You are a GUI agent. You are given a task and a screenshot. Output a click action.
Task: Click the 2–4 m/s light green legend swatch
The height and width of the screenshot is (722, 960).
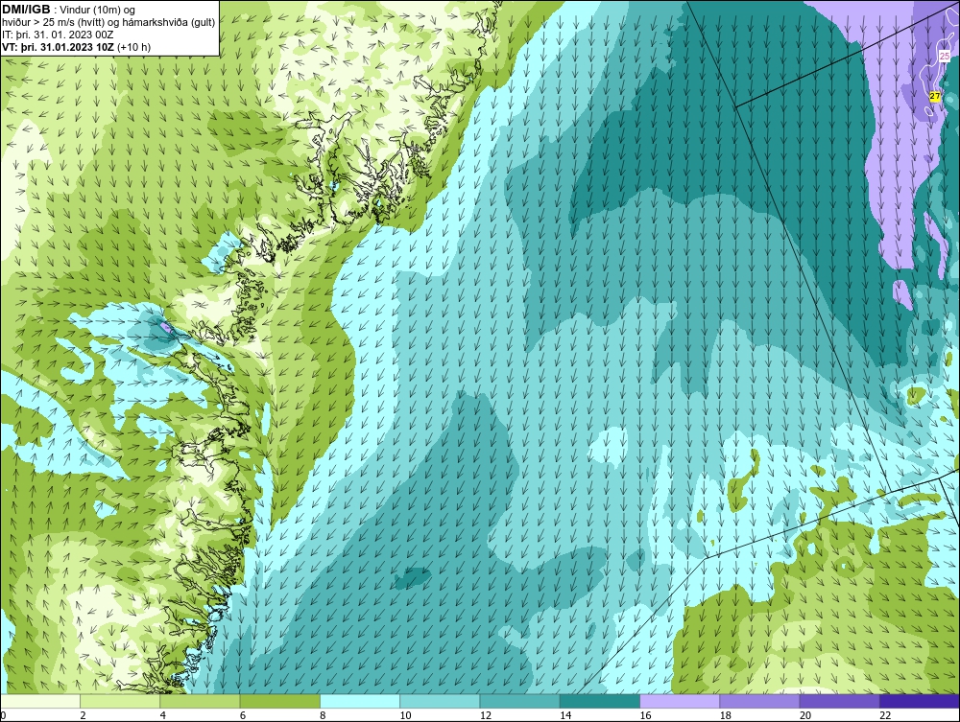click(120, 701)
